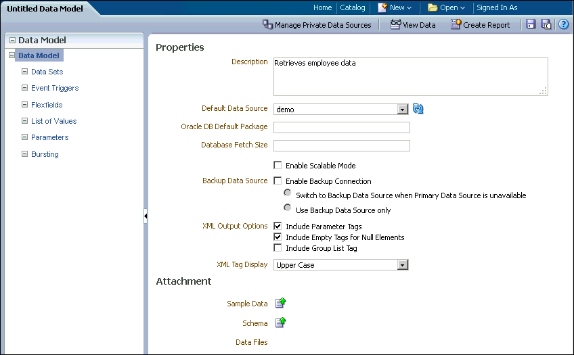Click the Open folder icon
The height and width of the screenshot is (355, 574).
tap(433, 7)
